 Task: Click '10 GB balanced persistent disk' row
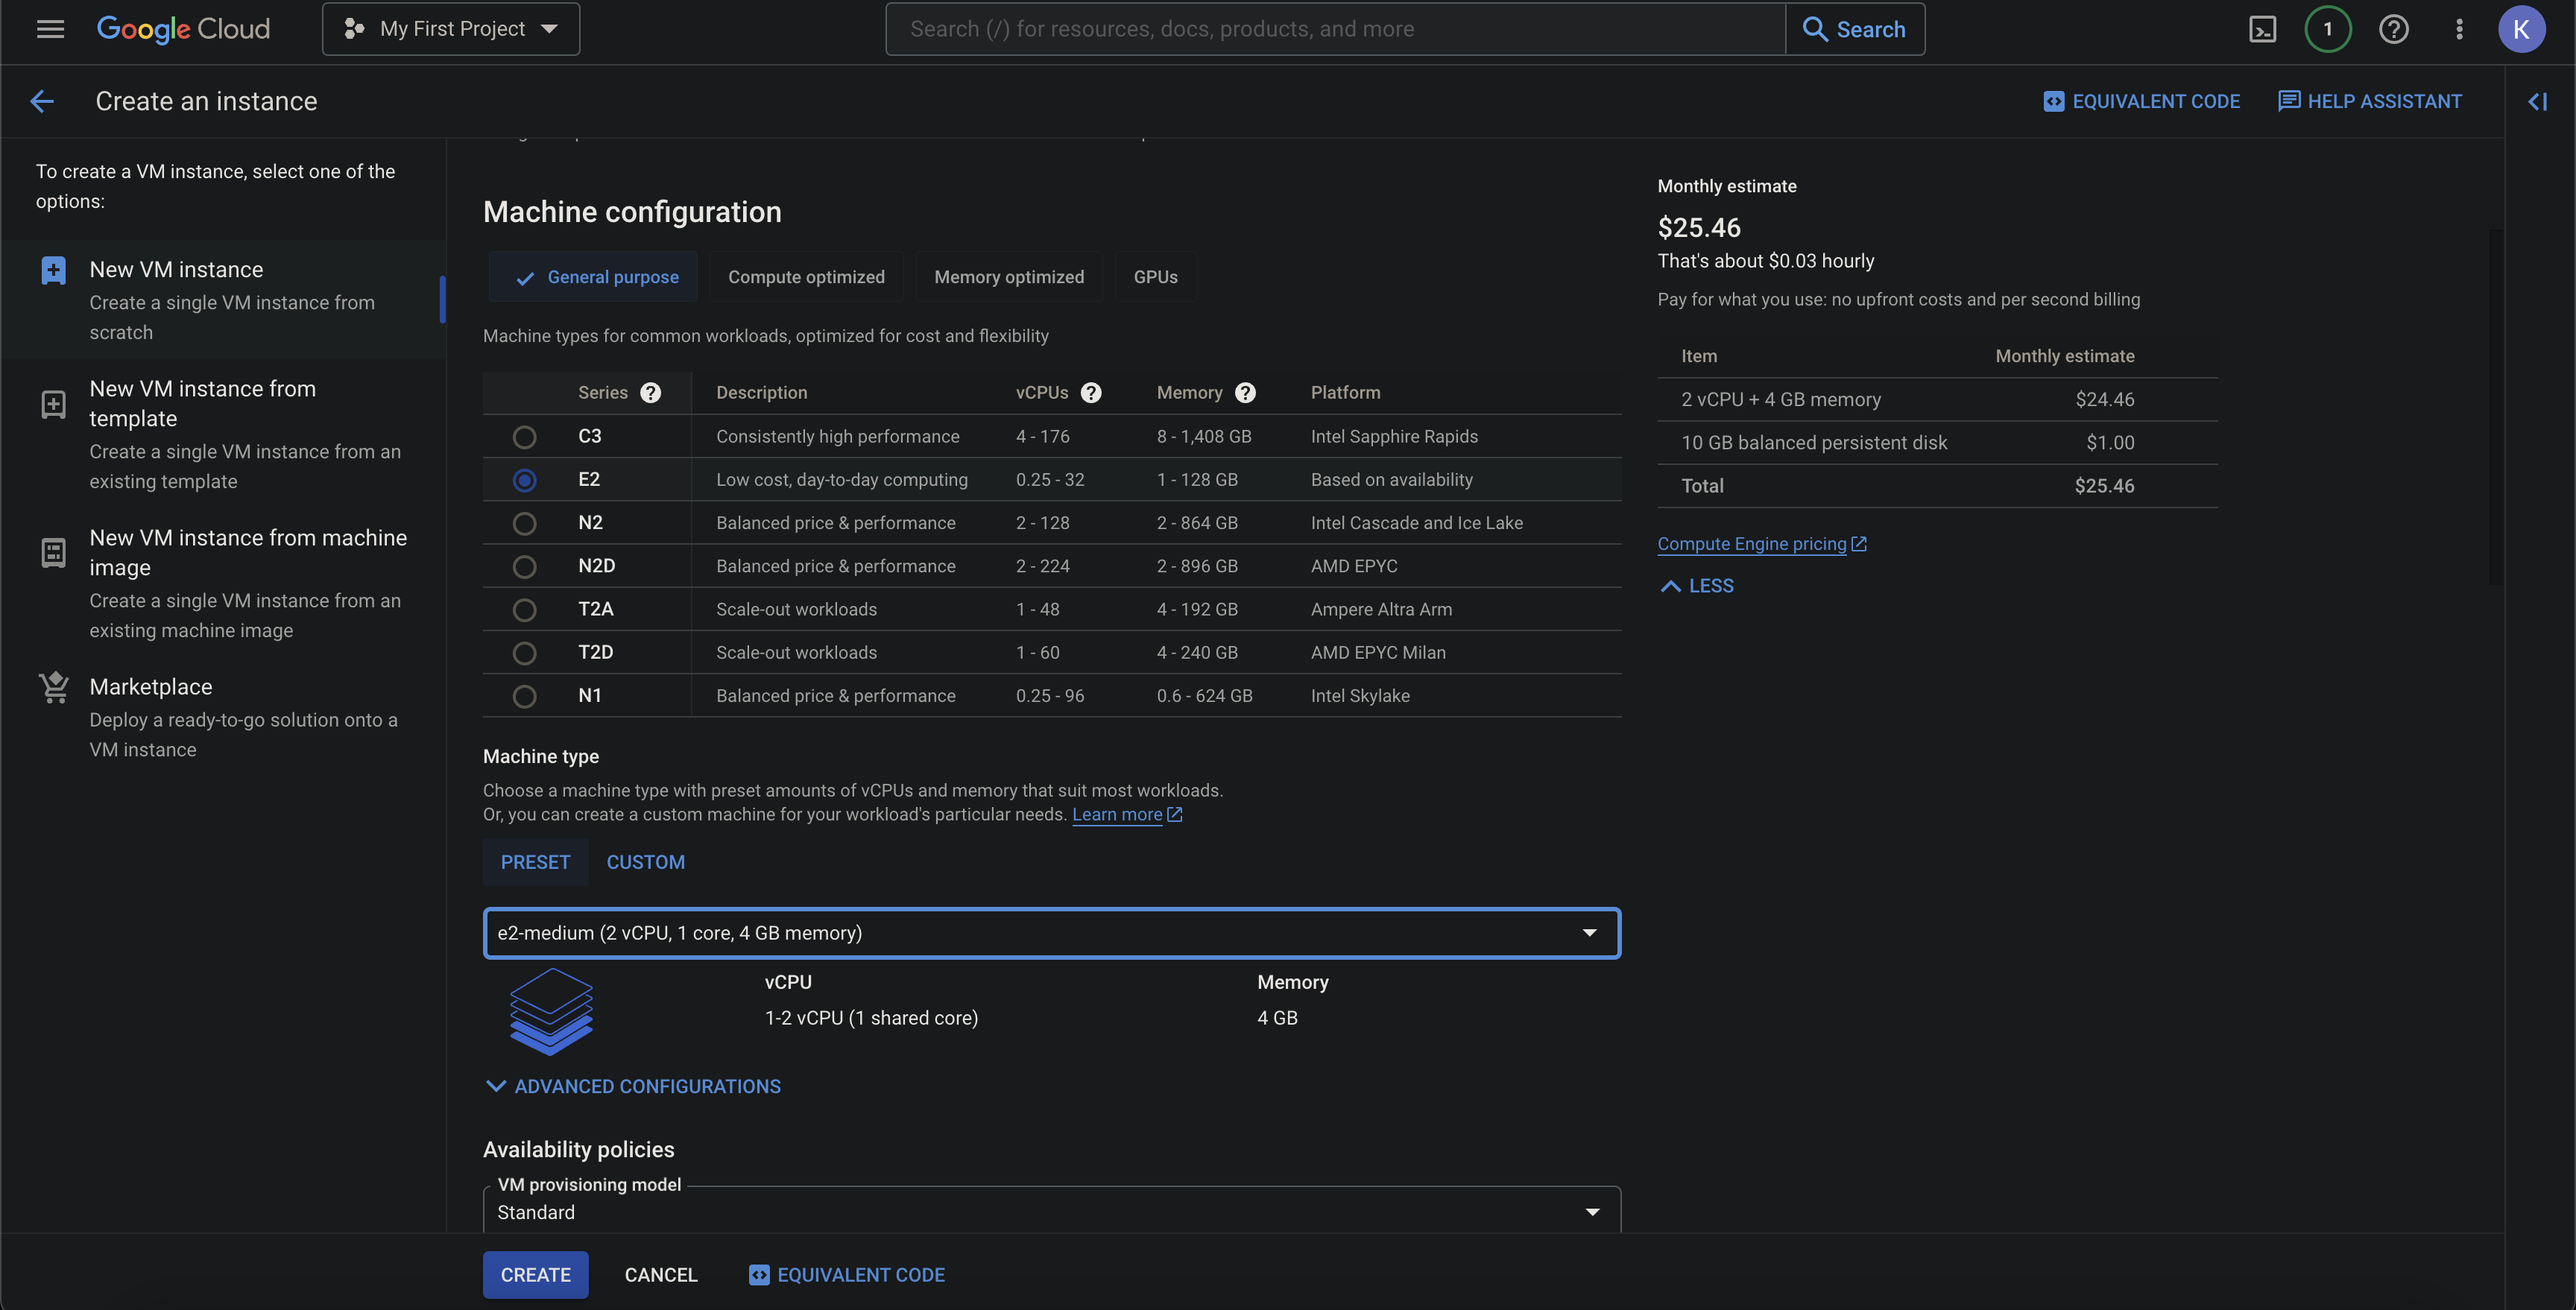1937,443
